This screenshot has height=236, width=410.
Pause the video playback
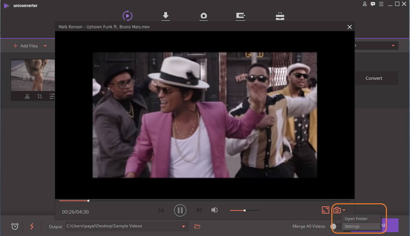point(180,210)
